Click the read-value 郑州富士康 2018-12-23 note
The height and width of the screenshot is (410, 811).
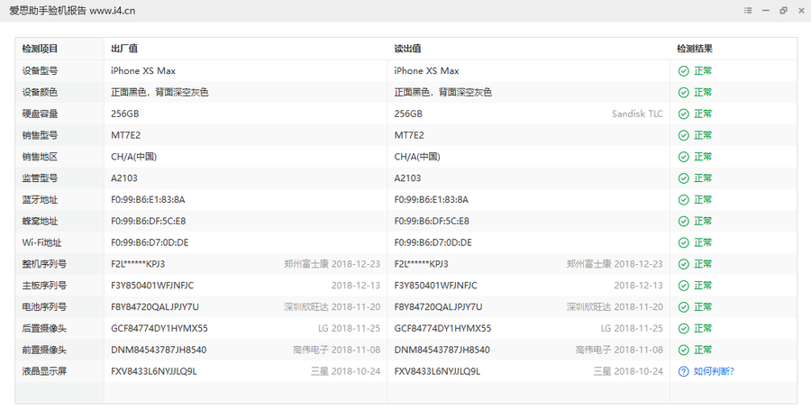point(615,264)
